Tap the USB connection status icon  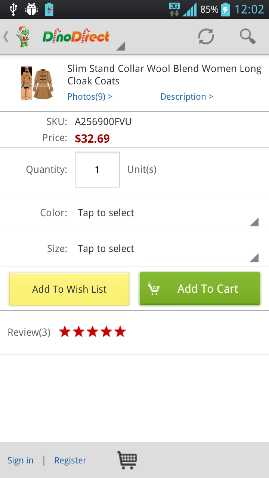click(x=13, y=9)
